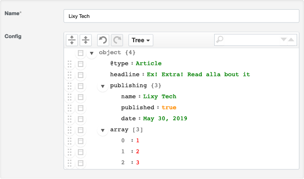The image size is (304, 179).
Task: Select the headline value 'Ex! Extra! Read alla bout it'
Action: pyautogui.click(x=199, y=74)
